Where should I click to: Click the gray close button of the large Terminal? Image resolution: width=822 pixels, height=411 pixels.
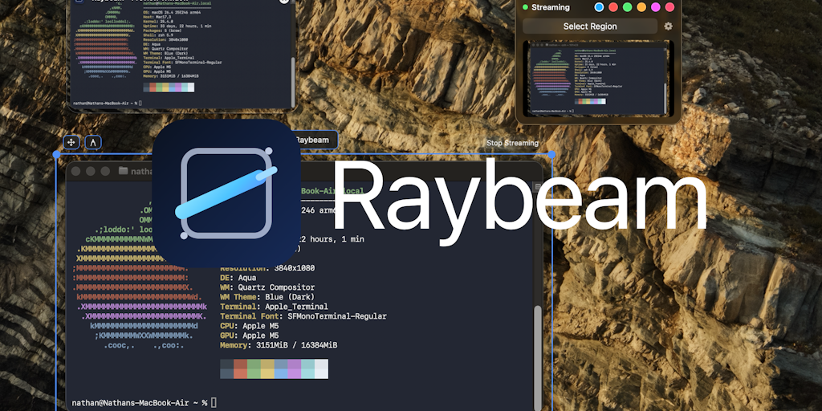(x=76, y=171)
